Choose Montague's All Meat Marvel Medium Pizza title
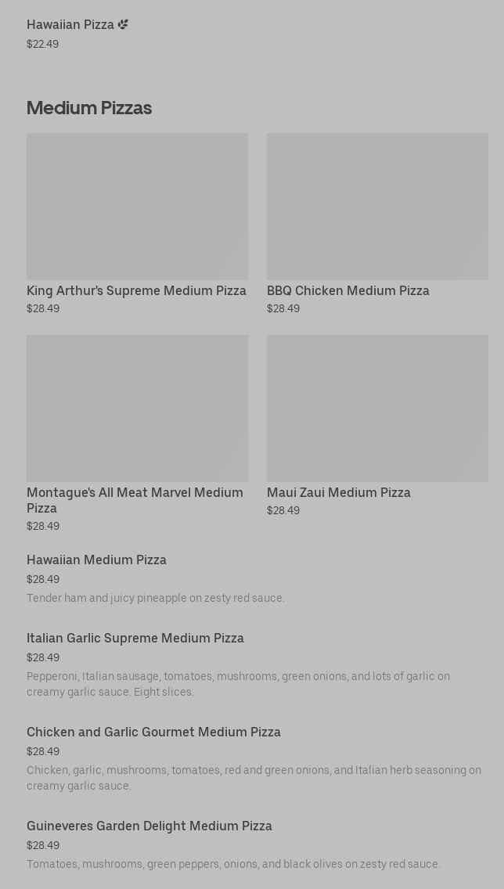The height and width of the screenshot is (889, 504). [x=135, y=499]
